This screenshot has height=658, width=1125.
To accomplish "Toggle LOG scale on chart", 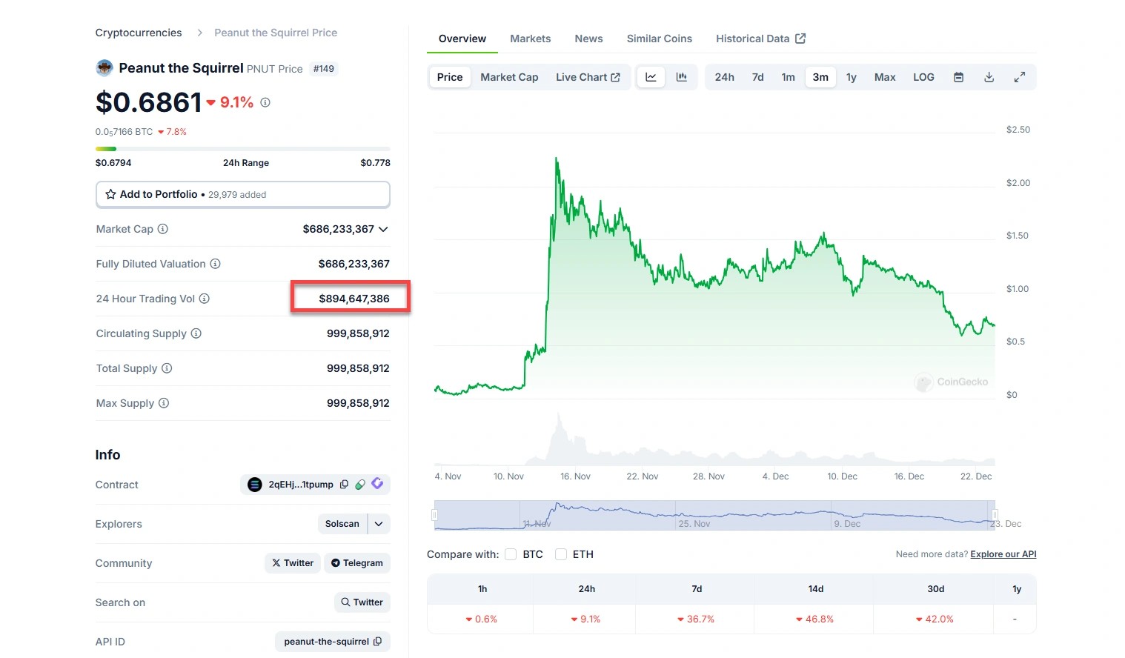I will coord(923,77).
